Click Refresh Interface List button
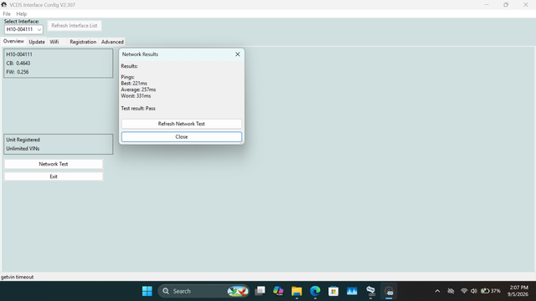The width and height of the screenshot is (536, 301). pyautogui.click(x=75, y=26)
